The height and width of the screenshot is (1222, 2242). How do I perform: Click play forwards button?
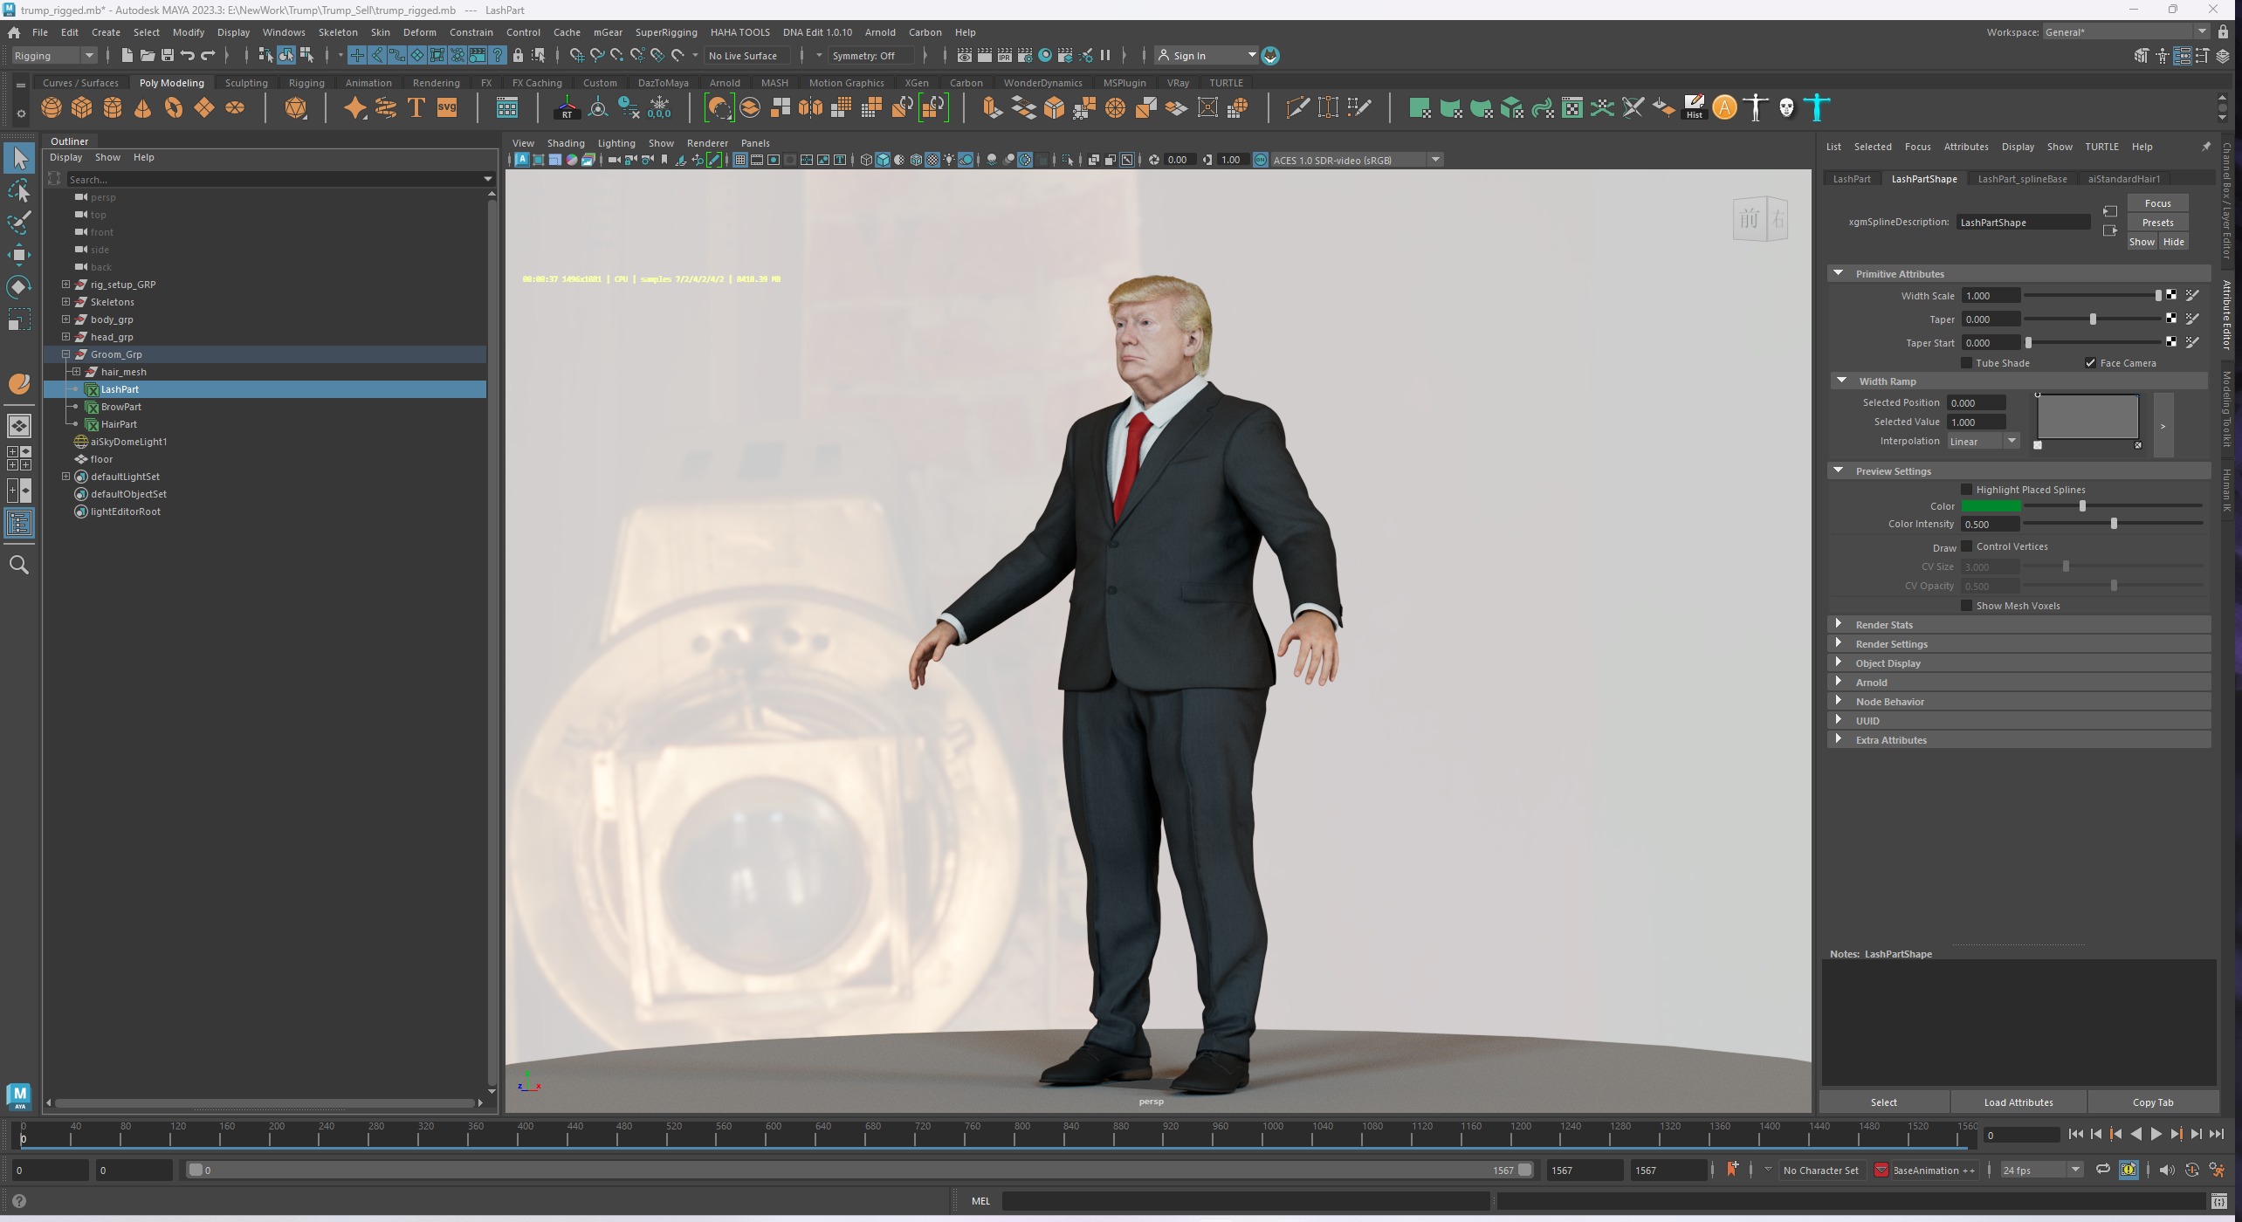pos(2156,1135)
